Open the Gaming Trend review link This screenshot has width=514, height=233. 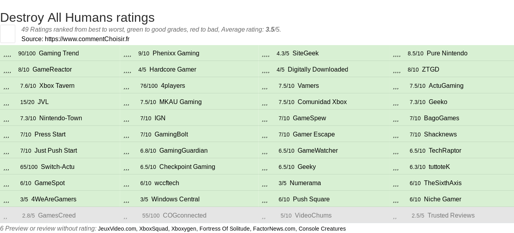(x=59, y=53)
